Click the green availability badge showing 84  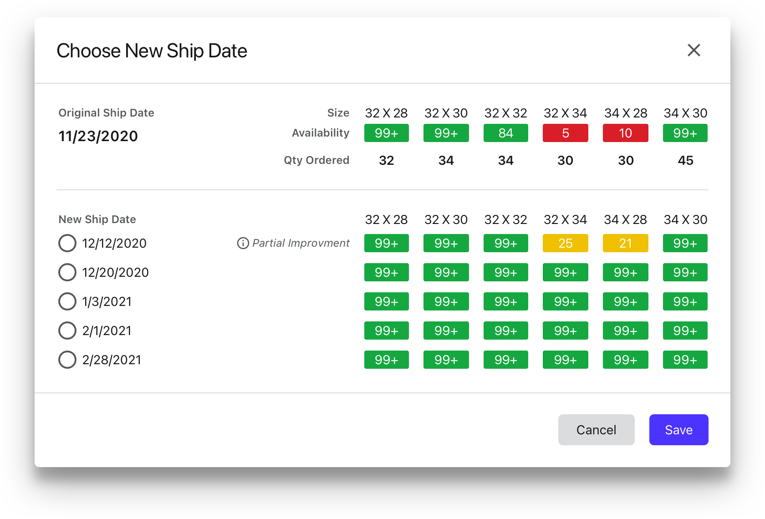point(505,133)
